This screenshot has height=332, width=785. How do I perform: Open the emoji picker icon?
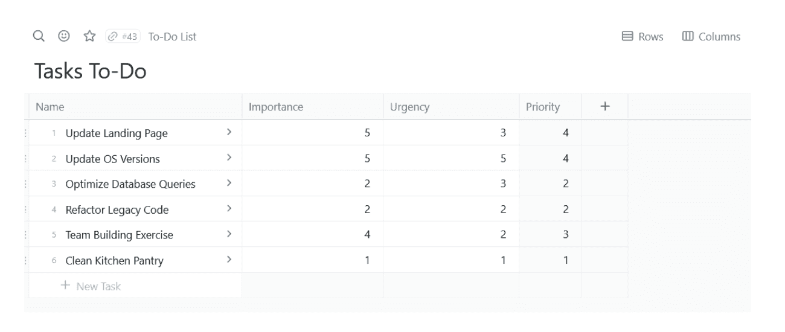pos(63,37)
